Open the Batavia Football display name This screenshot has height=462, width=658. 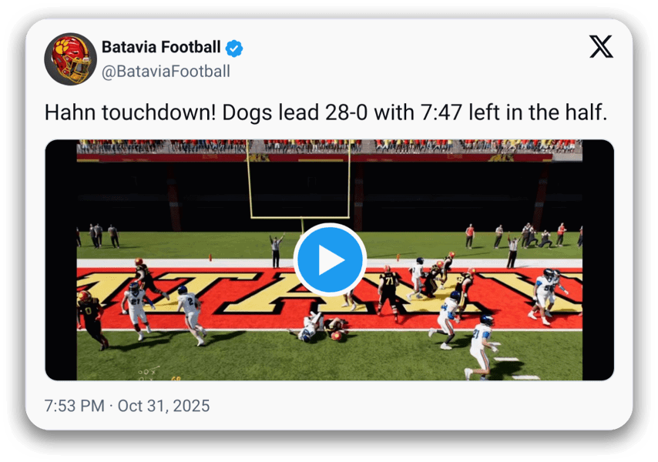pos(161,48)
